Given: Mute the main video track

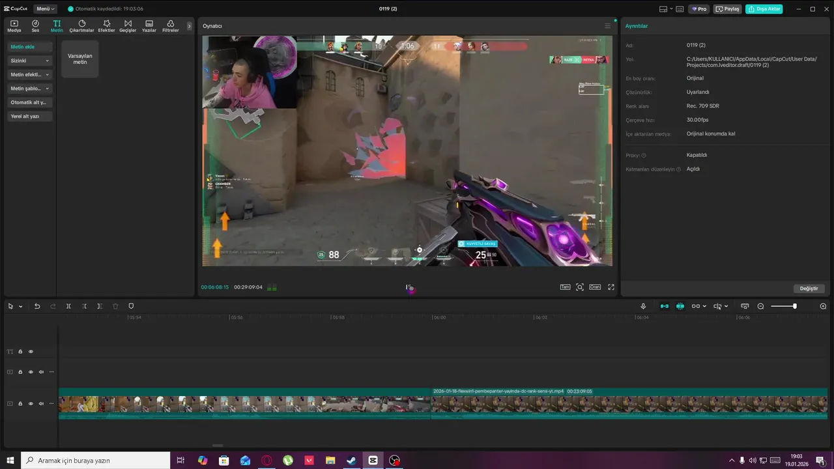Looking at the screenshot, I should (x=41, y=404).
